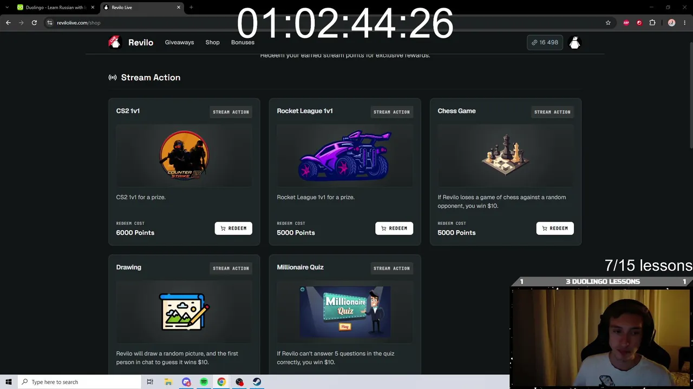
Task: Redeem the Chess Game reward
Action: click(x=555, y=229)
